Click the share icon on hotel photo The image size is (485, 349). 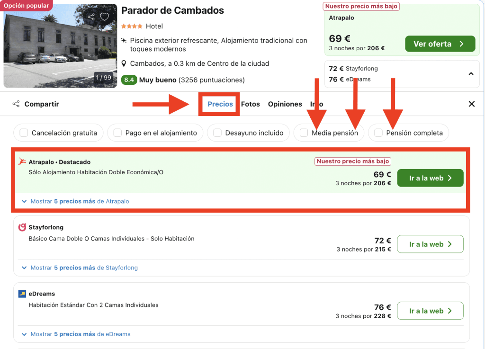point(91,17)
